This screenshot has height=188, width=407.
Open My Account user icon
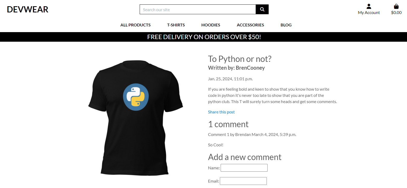[x=369, y=6]
